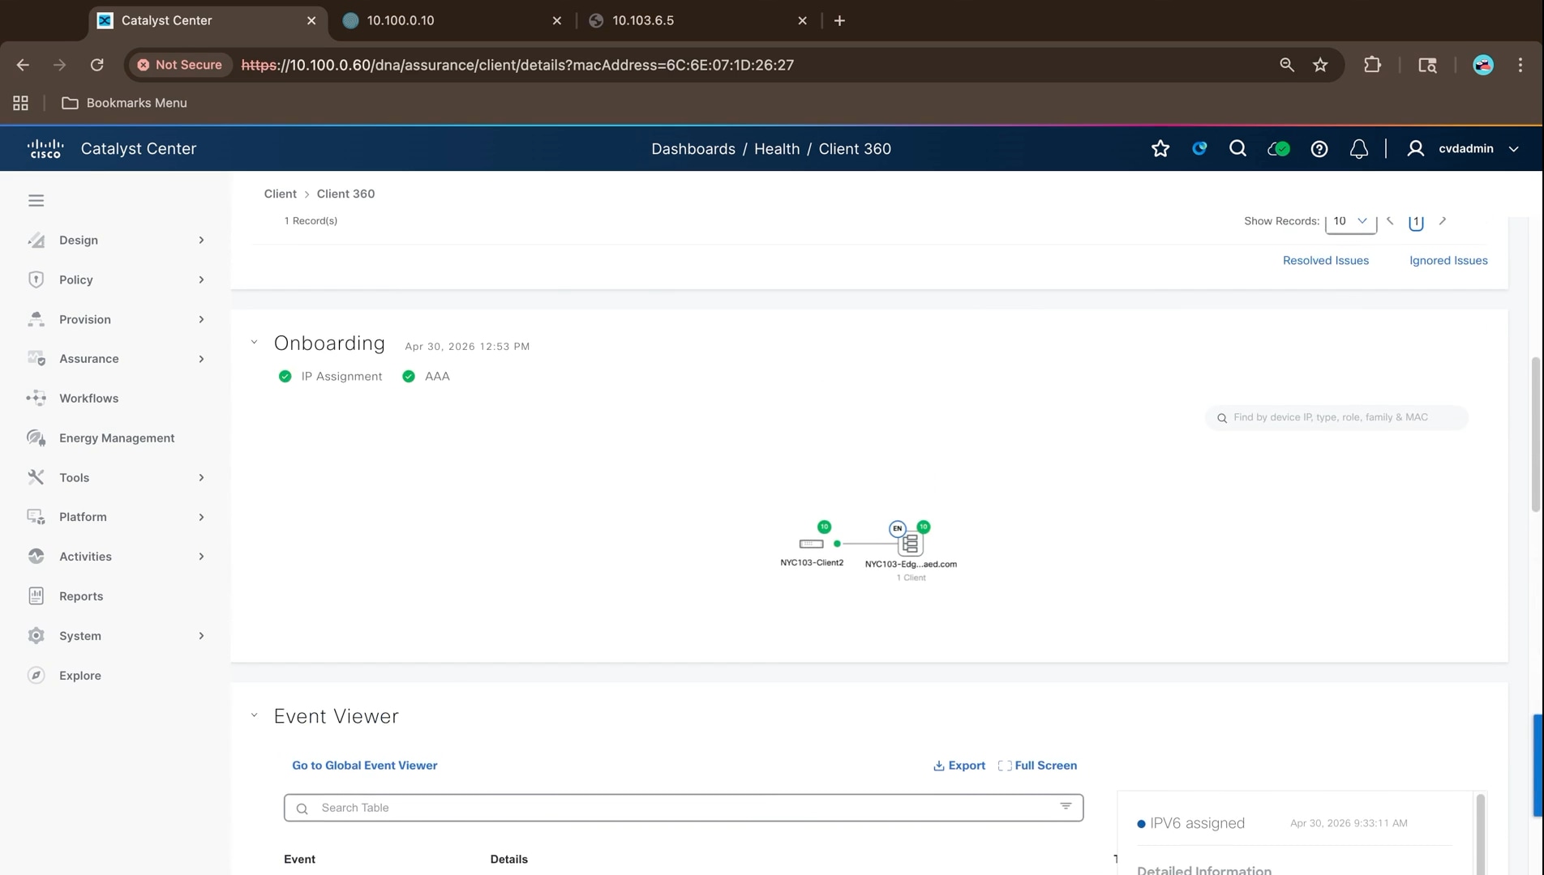Open the global search magnifier in header

(1237, 148)
